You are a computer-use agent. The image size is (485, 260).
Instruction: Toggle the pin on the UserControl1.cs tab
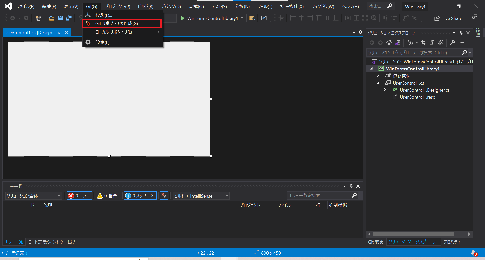point(59,32)
